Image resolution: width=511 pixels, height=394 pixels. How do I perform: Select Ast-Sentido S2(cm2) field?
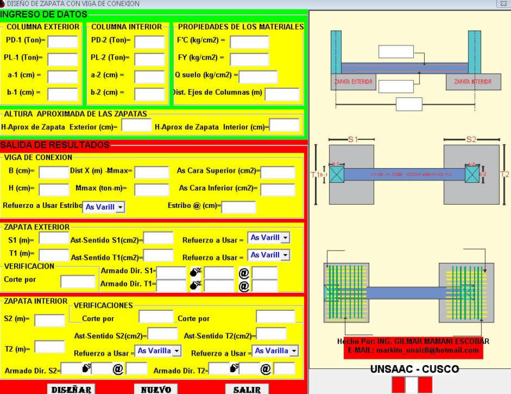click(163, 334)
